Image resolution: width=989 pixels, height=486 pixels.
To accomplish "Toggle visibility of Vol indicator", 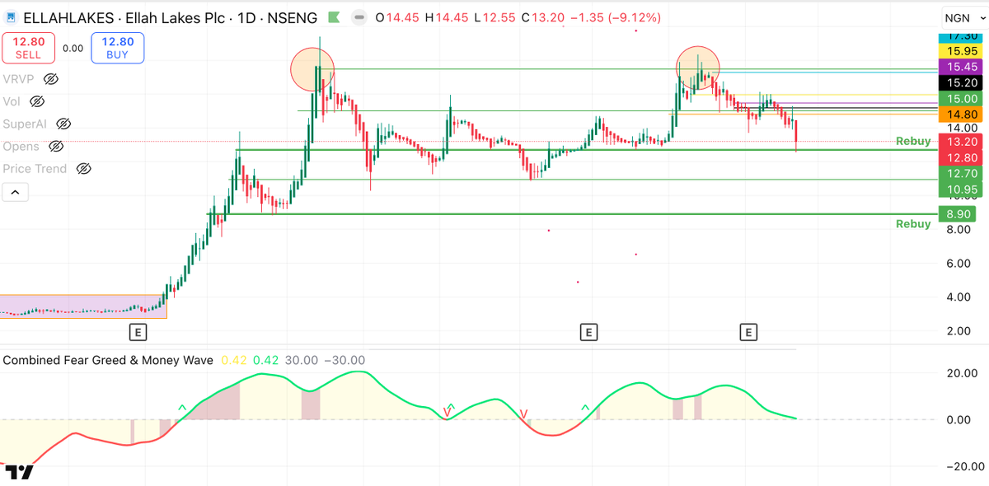I will [36, 101].
